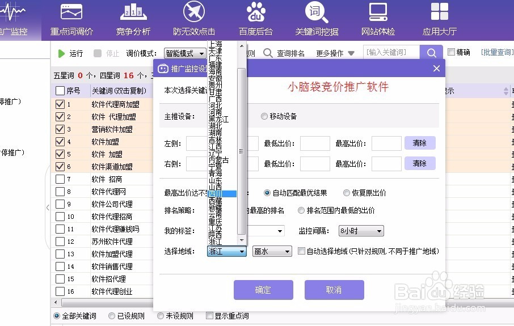Select the 未设规则 filter radio
The height and width of the screenshot is (326, 514).
[161, 316]
